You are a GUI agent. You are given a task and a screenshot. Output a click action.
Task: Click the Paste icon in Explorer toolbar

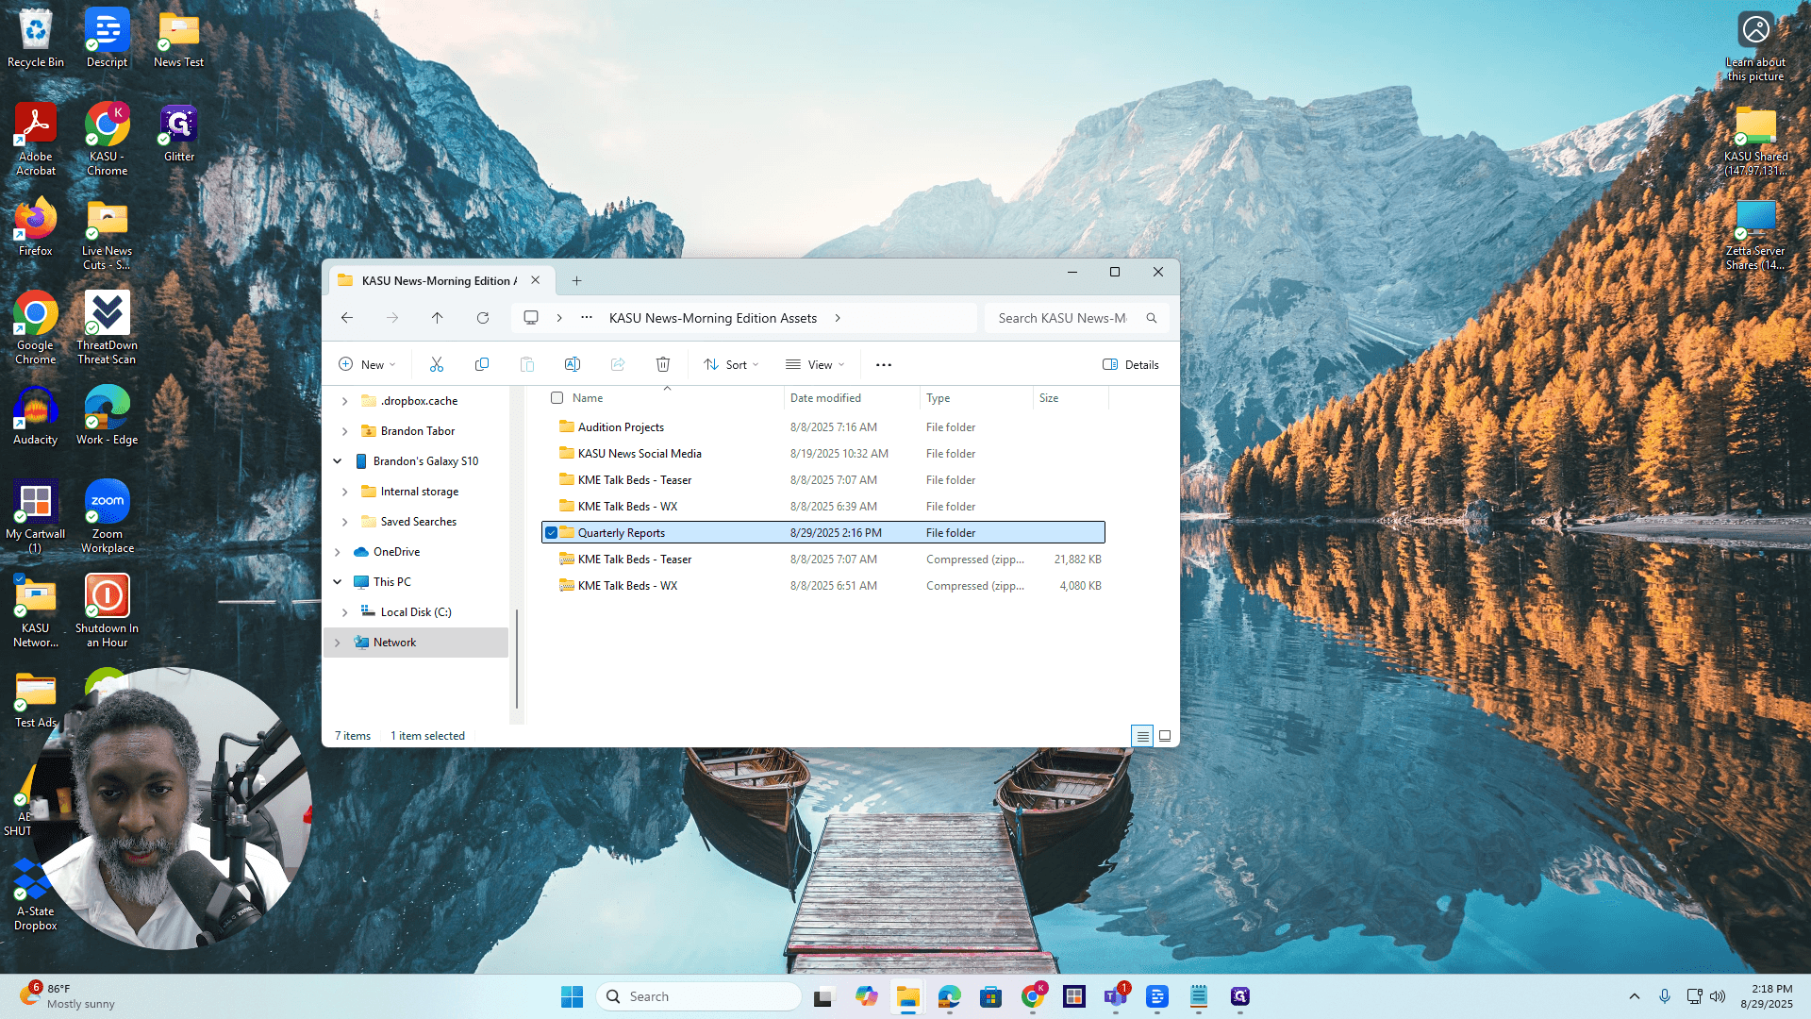527,365
